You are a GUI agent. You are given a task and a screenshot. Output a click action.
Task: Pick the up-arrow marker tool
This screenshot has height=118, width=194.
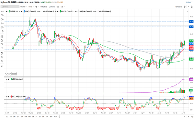point(2,23)
